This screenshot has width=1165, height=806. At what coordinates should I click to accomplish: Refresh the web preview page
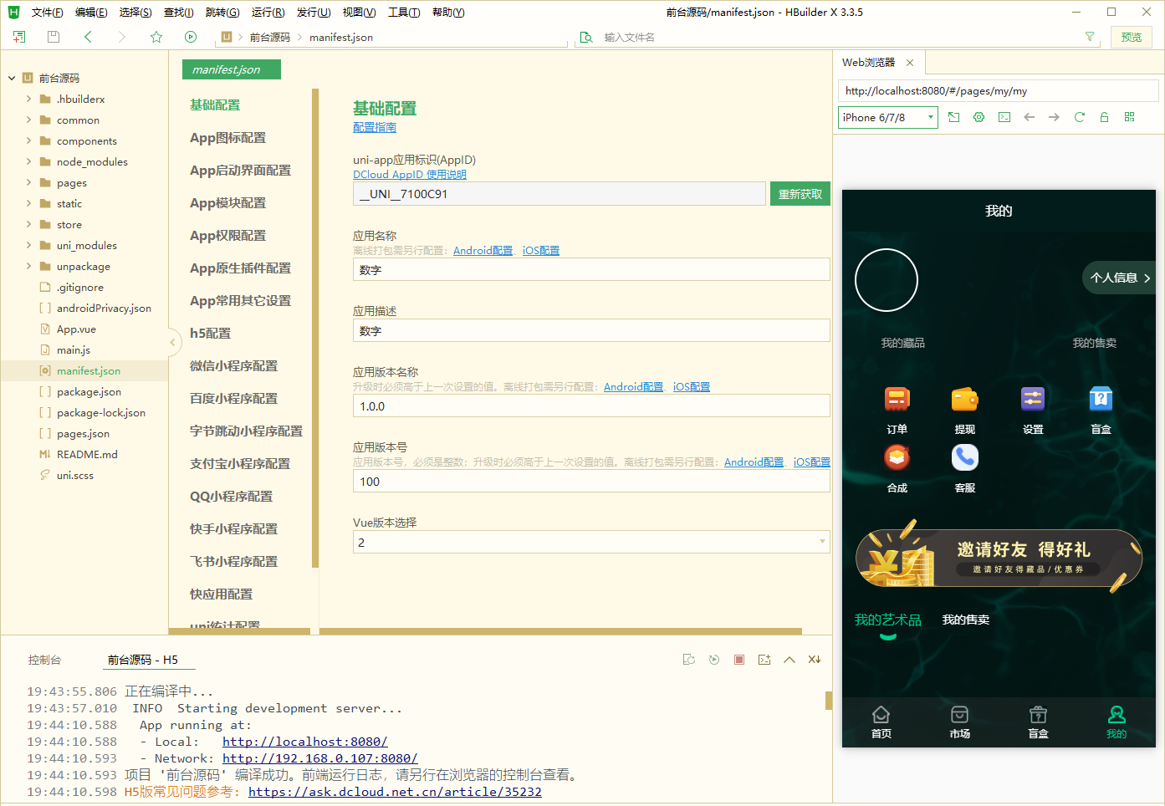[x=1078, y=117]
